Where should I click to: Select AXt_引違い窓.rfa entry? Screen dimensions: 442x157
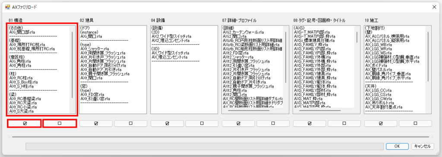coord(95,99)
